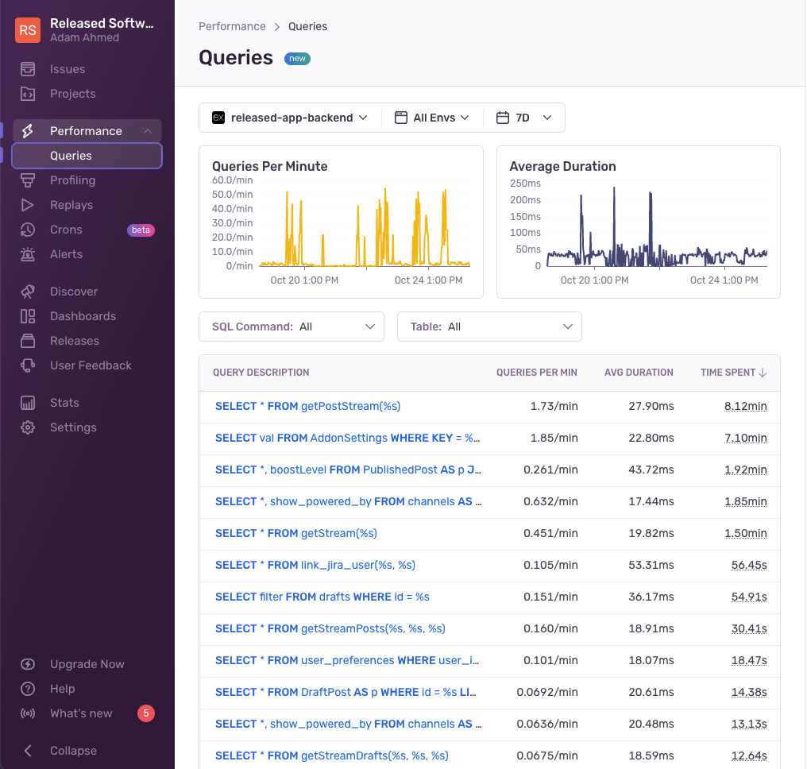
Task: Expand the SQL Command filter dropdown
Action: point(292,327)
